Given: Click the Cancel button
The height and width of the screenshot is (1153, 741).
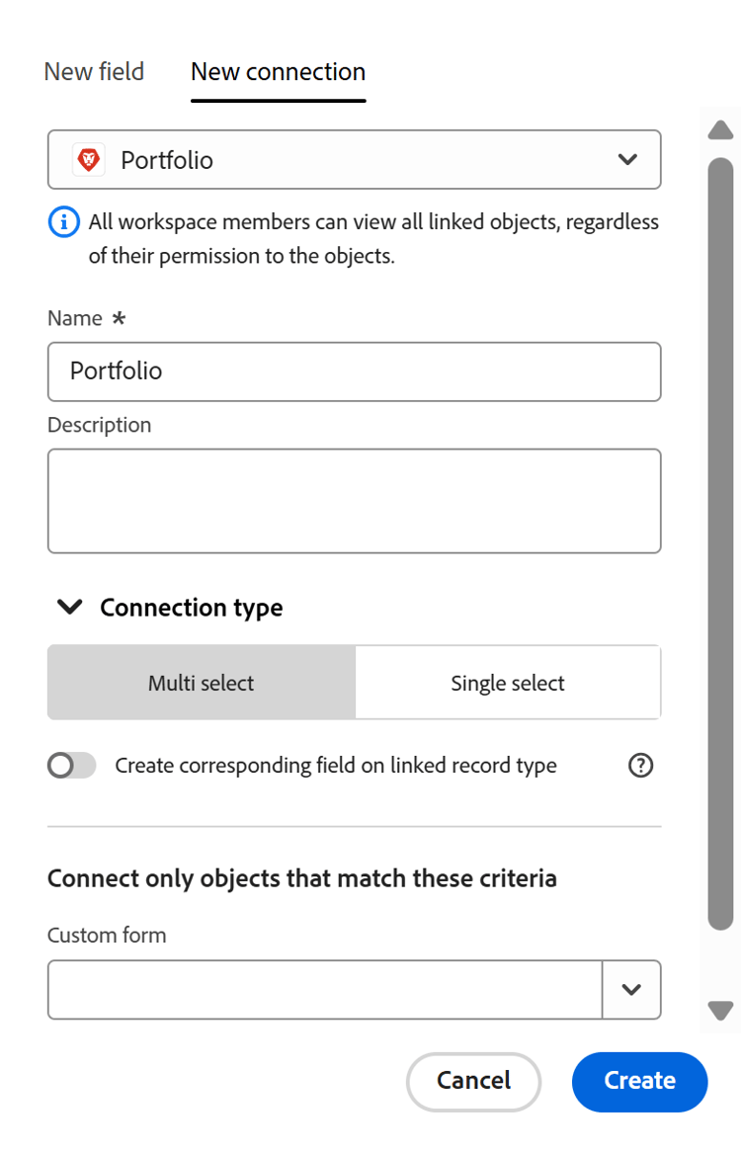Looking at the screenshot, I should [473, 1082].
